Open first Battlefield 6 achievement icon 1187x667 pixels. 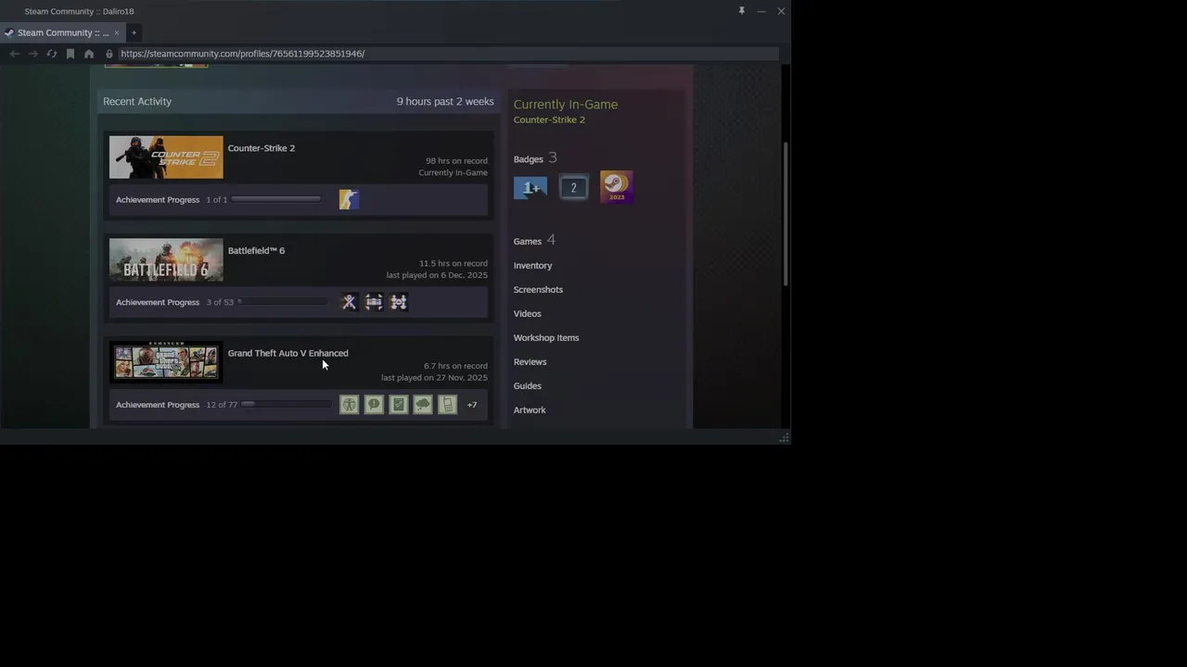coord(349,302)
